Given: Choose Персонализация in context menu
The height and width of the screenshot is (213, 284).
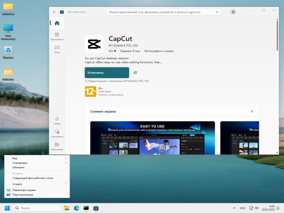Looking at the screenshot, I should (x=37, y=195).
